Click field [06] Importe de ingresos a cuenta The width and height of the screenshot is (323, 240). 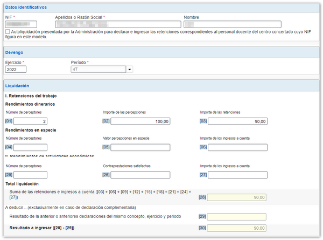(237, 147)
